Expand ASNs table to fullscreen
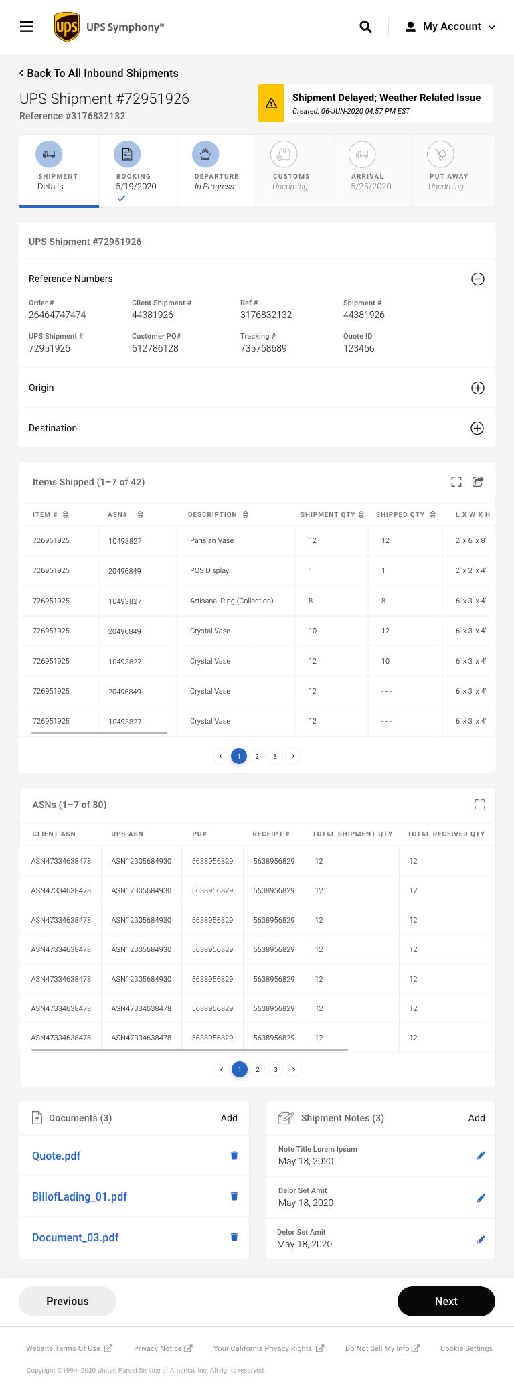 point(479,805)
